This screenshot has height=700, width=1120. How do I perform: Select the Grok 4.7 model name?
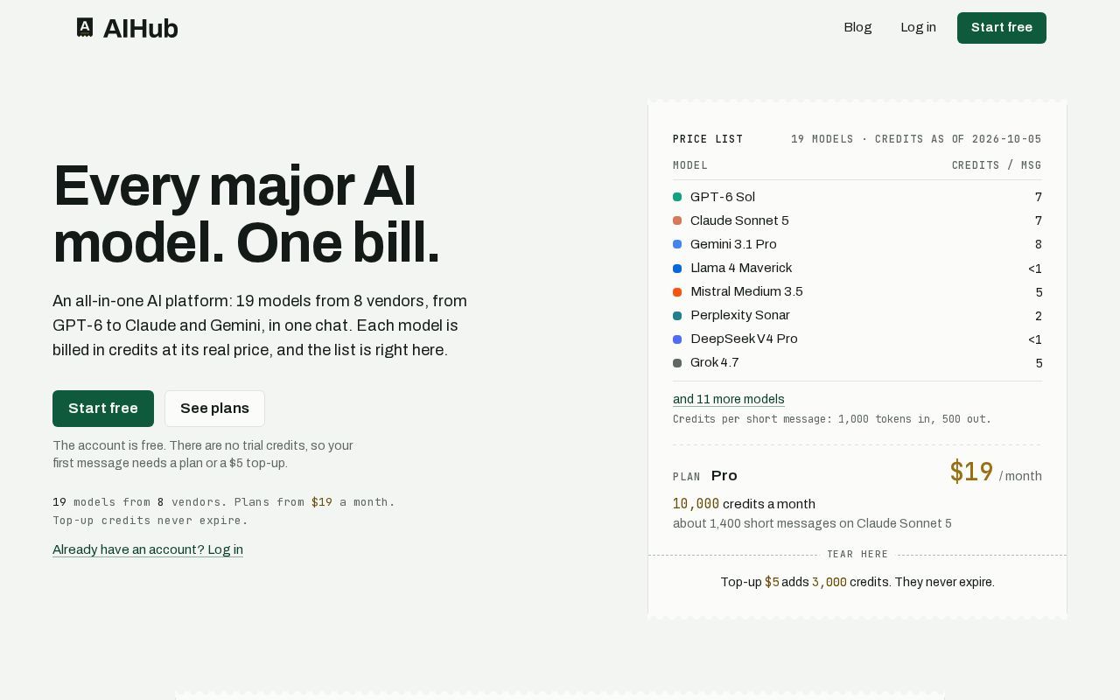pyautogui.click(x=715, y=362)
